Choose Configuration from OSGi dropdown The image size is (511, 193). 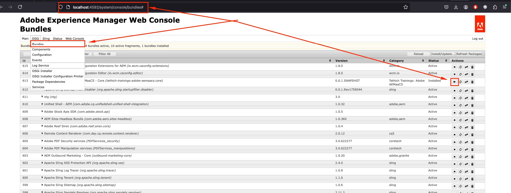(58, 55)
